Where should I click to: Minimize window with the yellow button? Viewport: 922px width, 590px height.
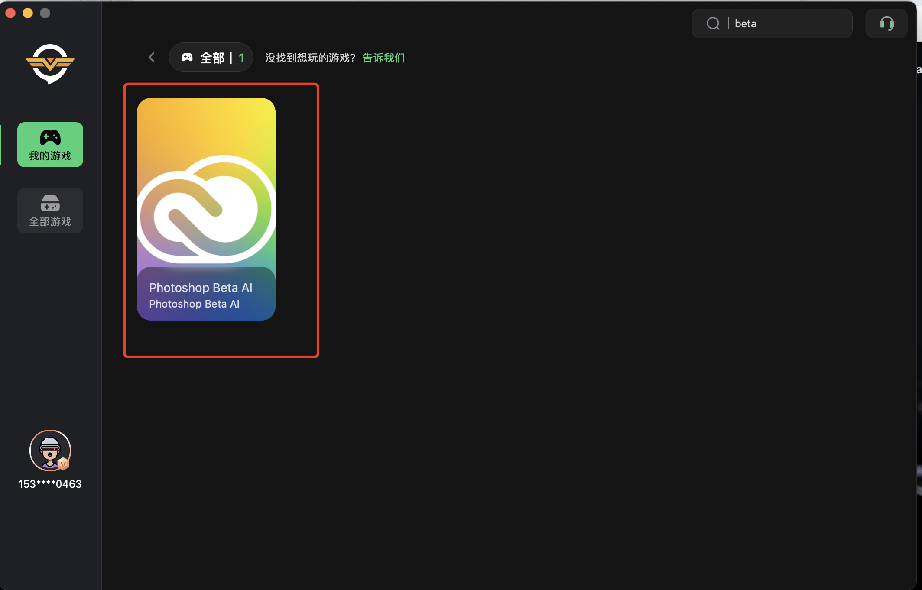click(28, 13)
